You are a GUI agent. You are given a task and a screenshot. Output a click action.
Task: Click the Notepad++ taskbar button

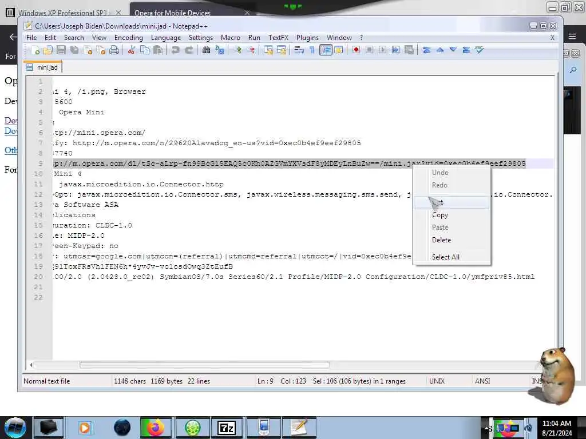[299, 428]
